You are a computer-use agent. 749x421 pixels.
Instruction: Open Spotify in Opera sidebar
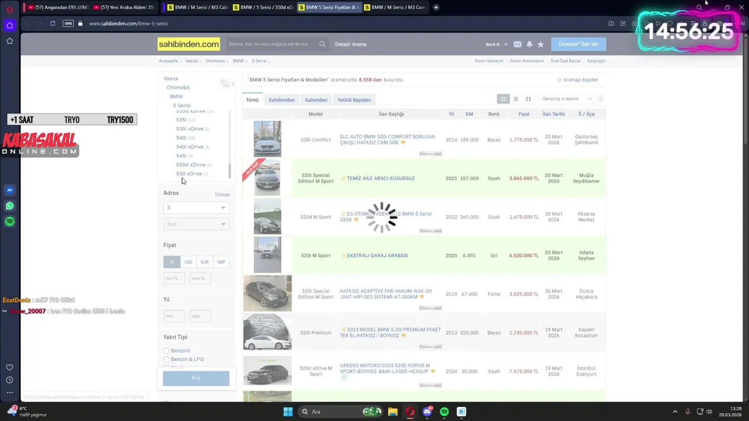pos(9,222)
